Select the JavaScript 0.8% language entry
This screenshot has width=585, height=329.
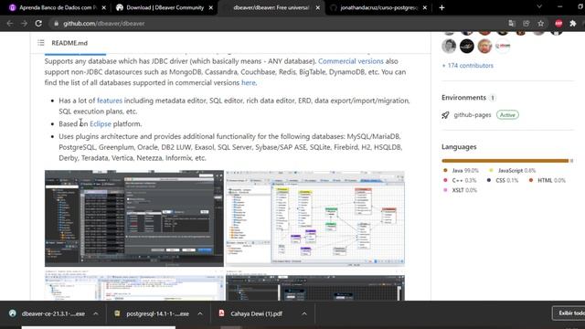pos(512,171)
